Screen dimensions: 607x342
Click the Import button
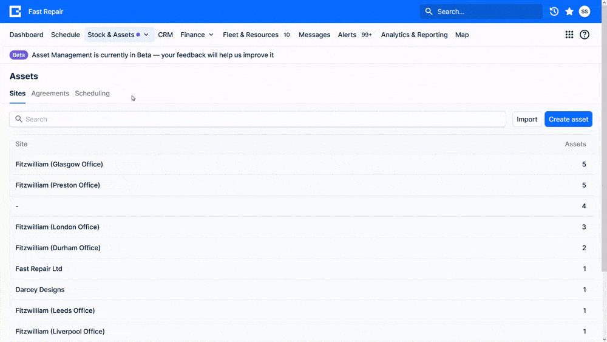point(527,119)
